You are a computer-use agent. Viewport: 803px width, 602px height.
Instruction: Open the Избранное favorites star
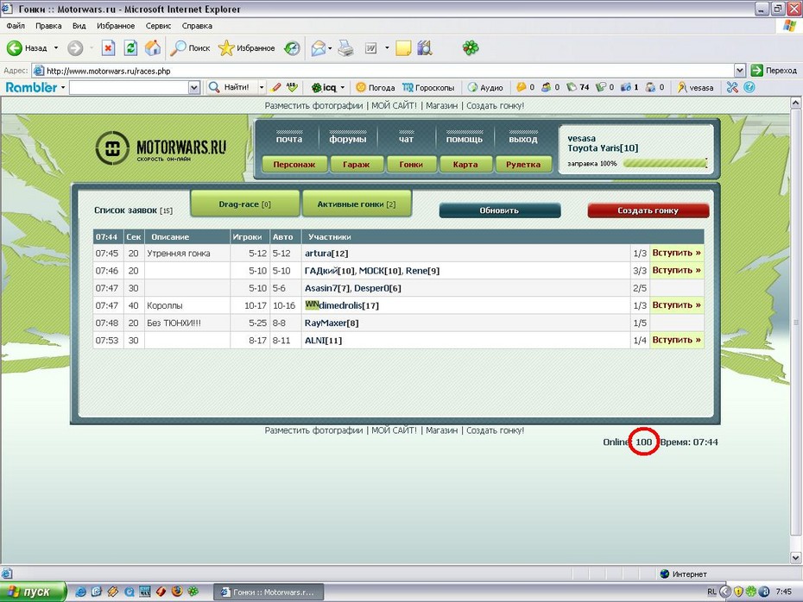[246, 48]
